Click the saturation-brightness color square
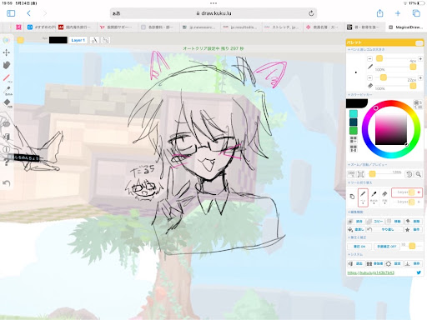427x320 pixels. (391, 129)
